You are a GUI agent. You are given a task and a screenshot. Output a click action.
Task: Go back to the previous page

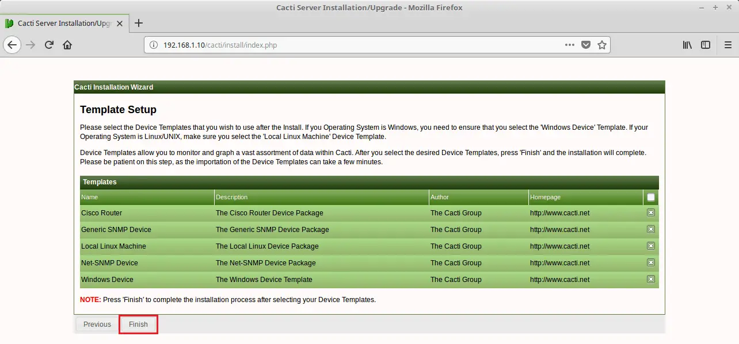(13, 45)
